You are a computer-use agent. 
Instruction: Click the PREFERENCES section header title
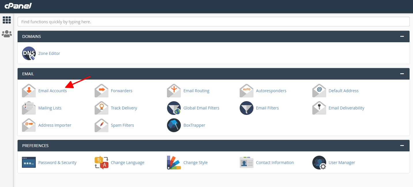[35, 146]
